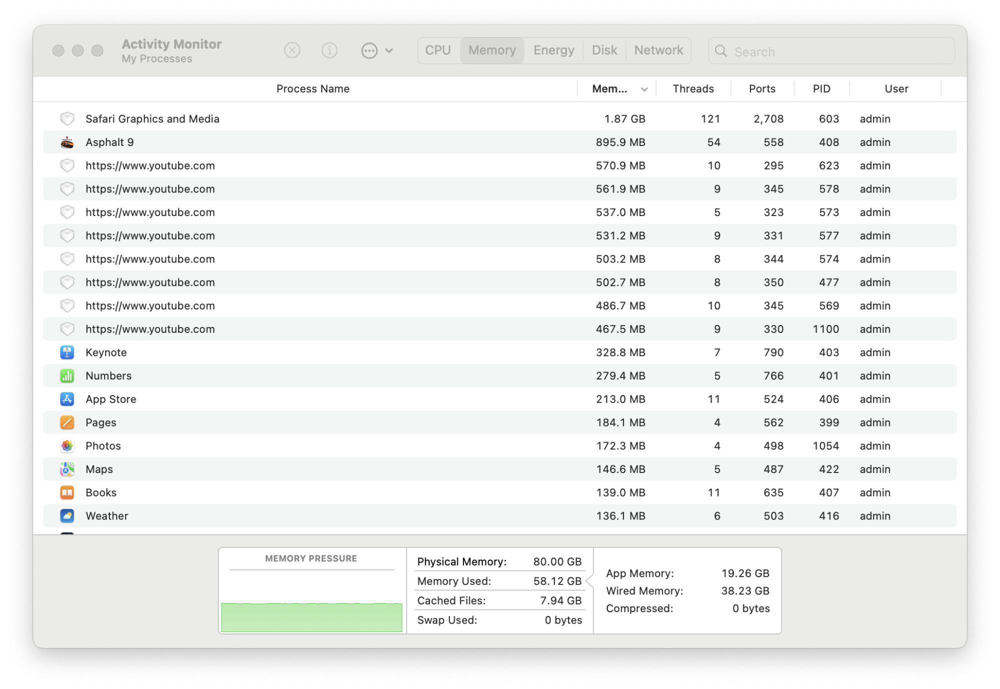This screenshot has width=1000, height=689.
Task: Select the App Store process icon
Action: 67,399
